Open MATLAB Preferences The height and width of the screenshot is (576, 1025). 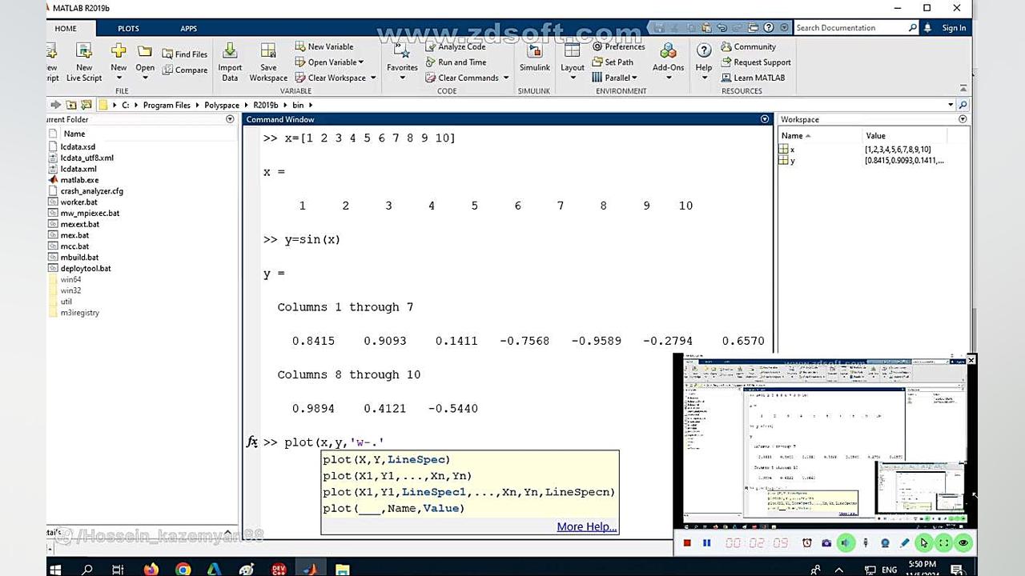(619, 46)
